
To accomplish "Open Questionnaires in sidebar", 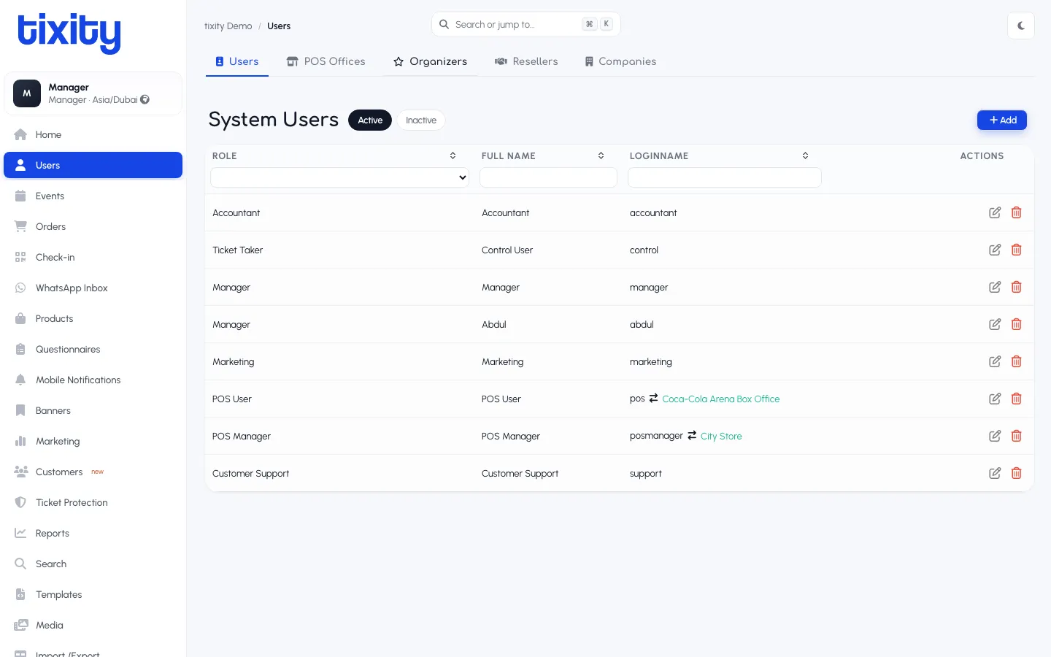I will pos(93,349).
